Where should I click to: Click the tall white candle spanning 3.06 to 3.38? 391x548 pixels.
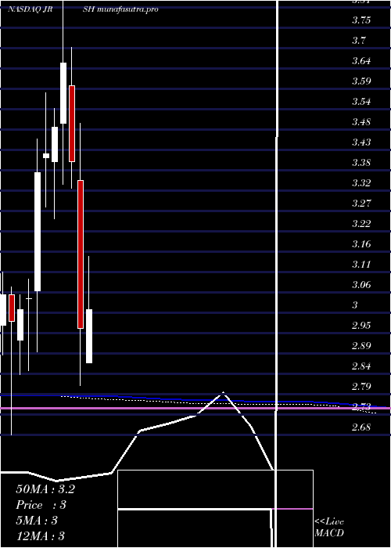click(x=38, y=232)
